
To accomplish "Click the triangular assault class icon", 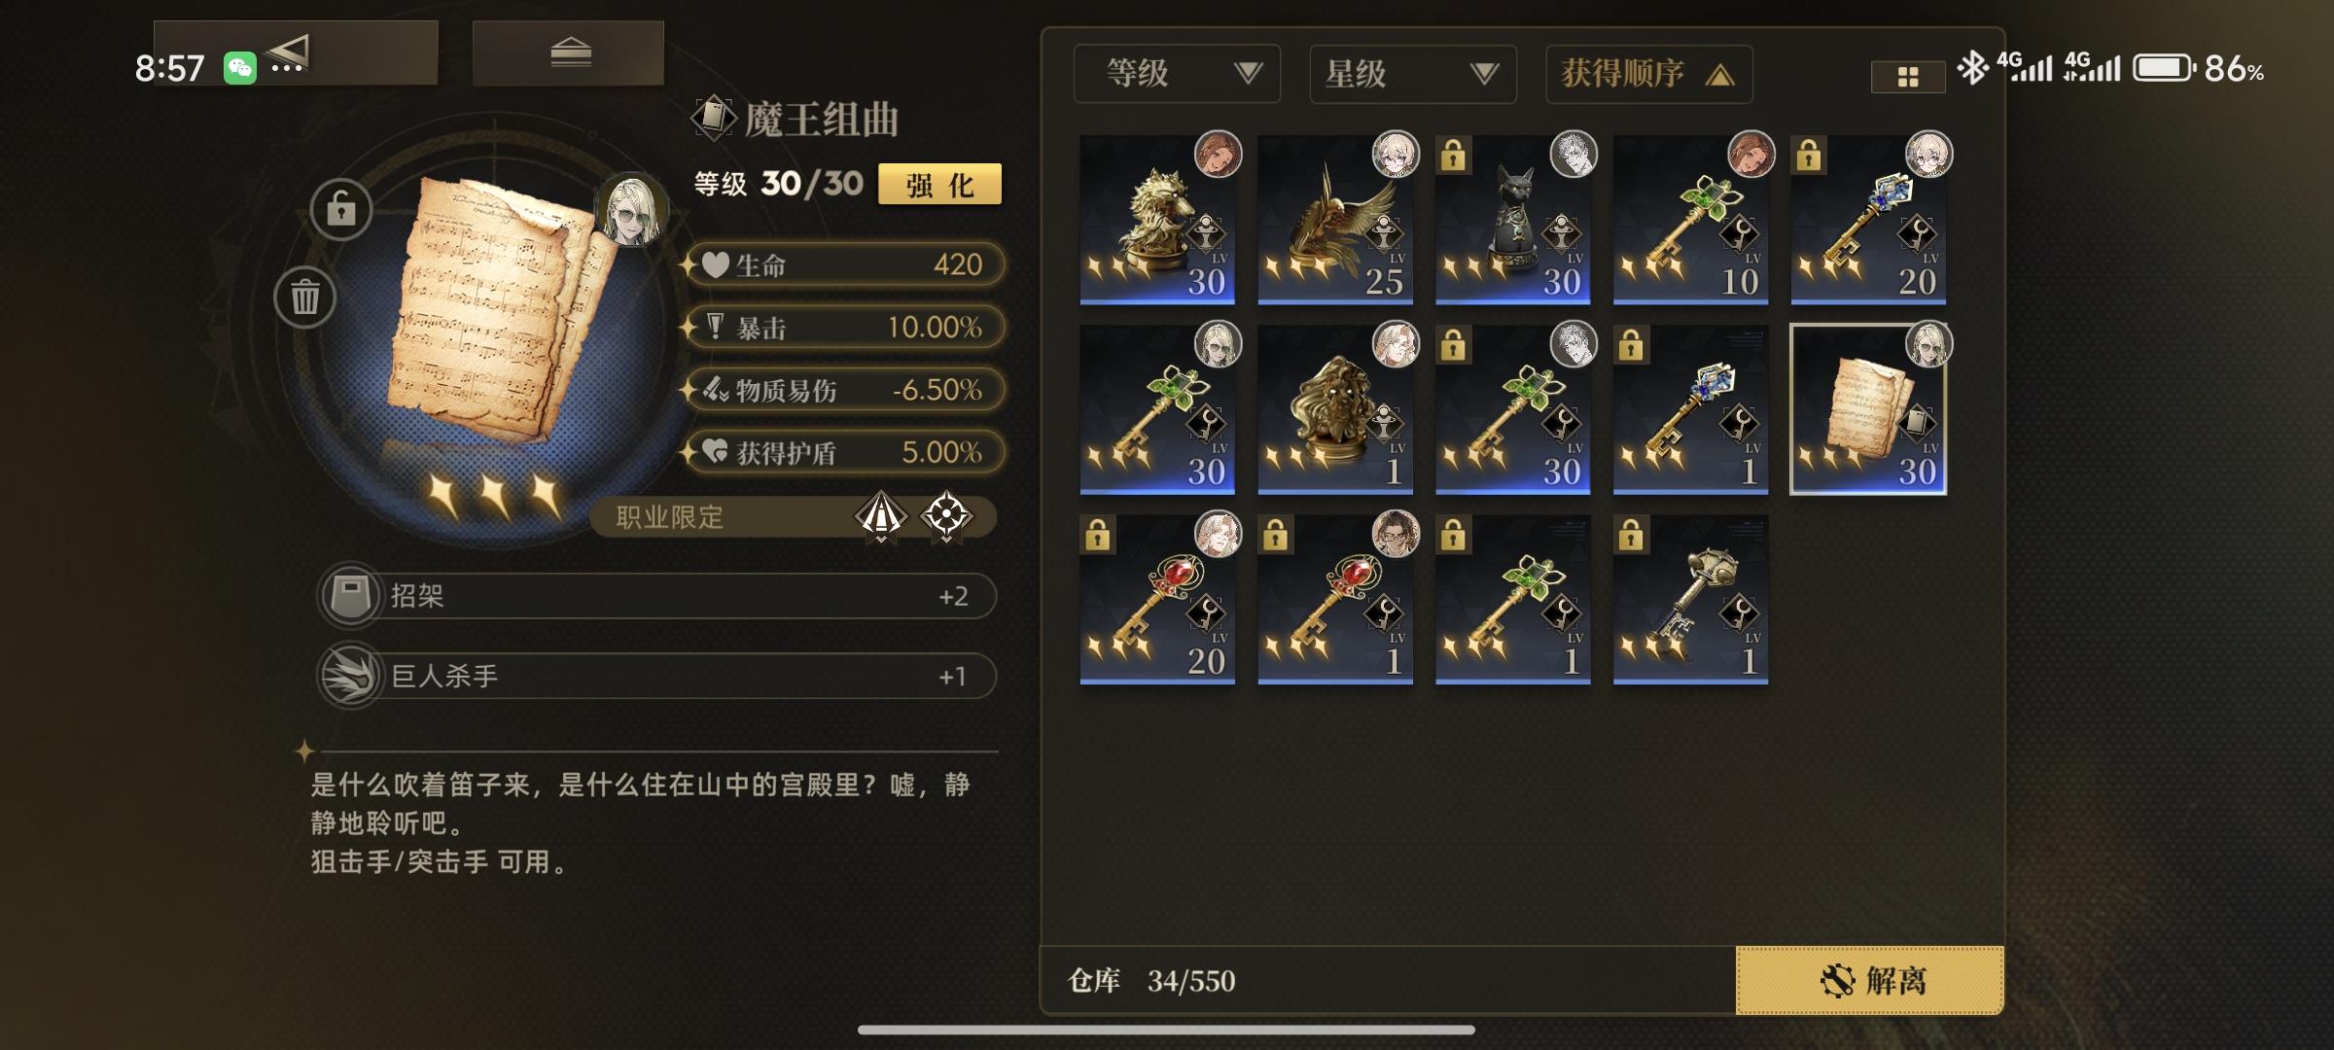I will pos(881,515).
